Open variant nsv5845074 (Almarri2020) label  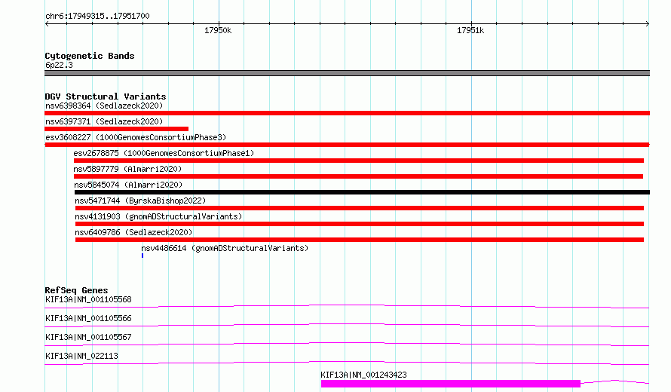point(128,185)
